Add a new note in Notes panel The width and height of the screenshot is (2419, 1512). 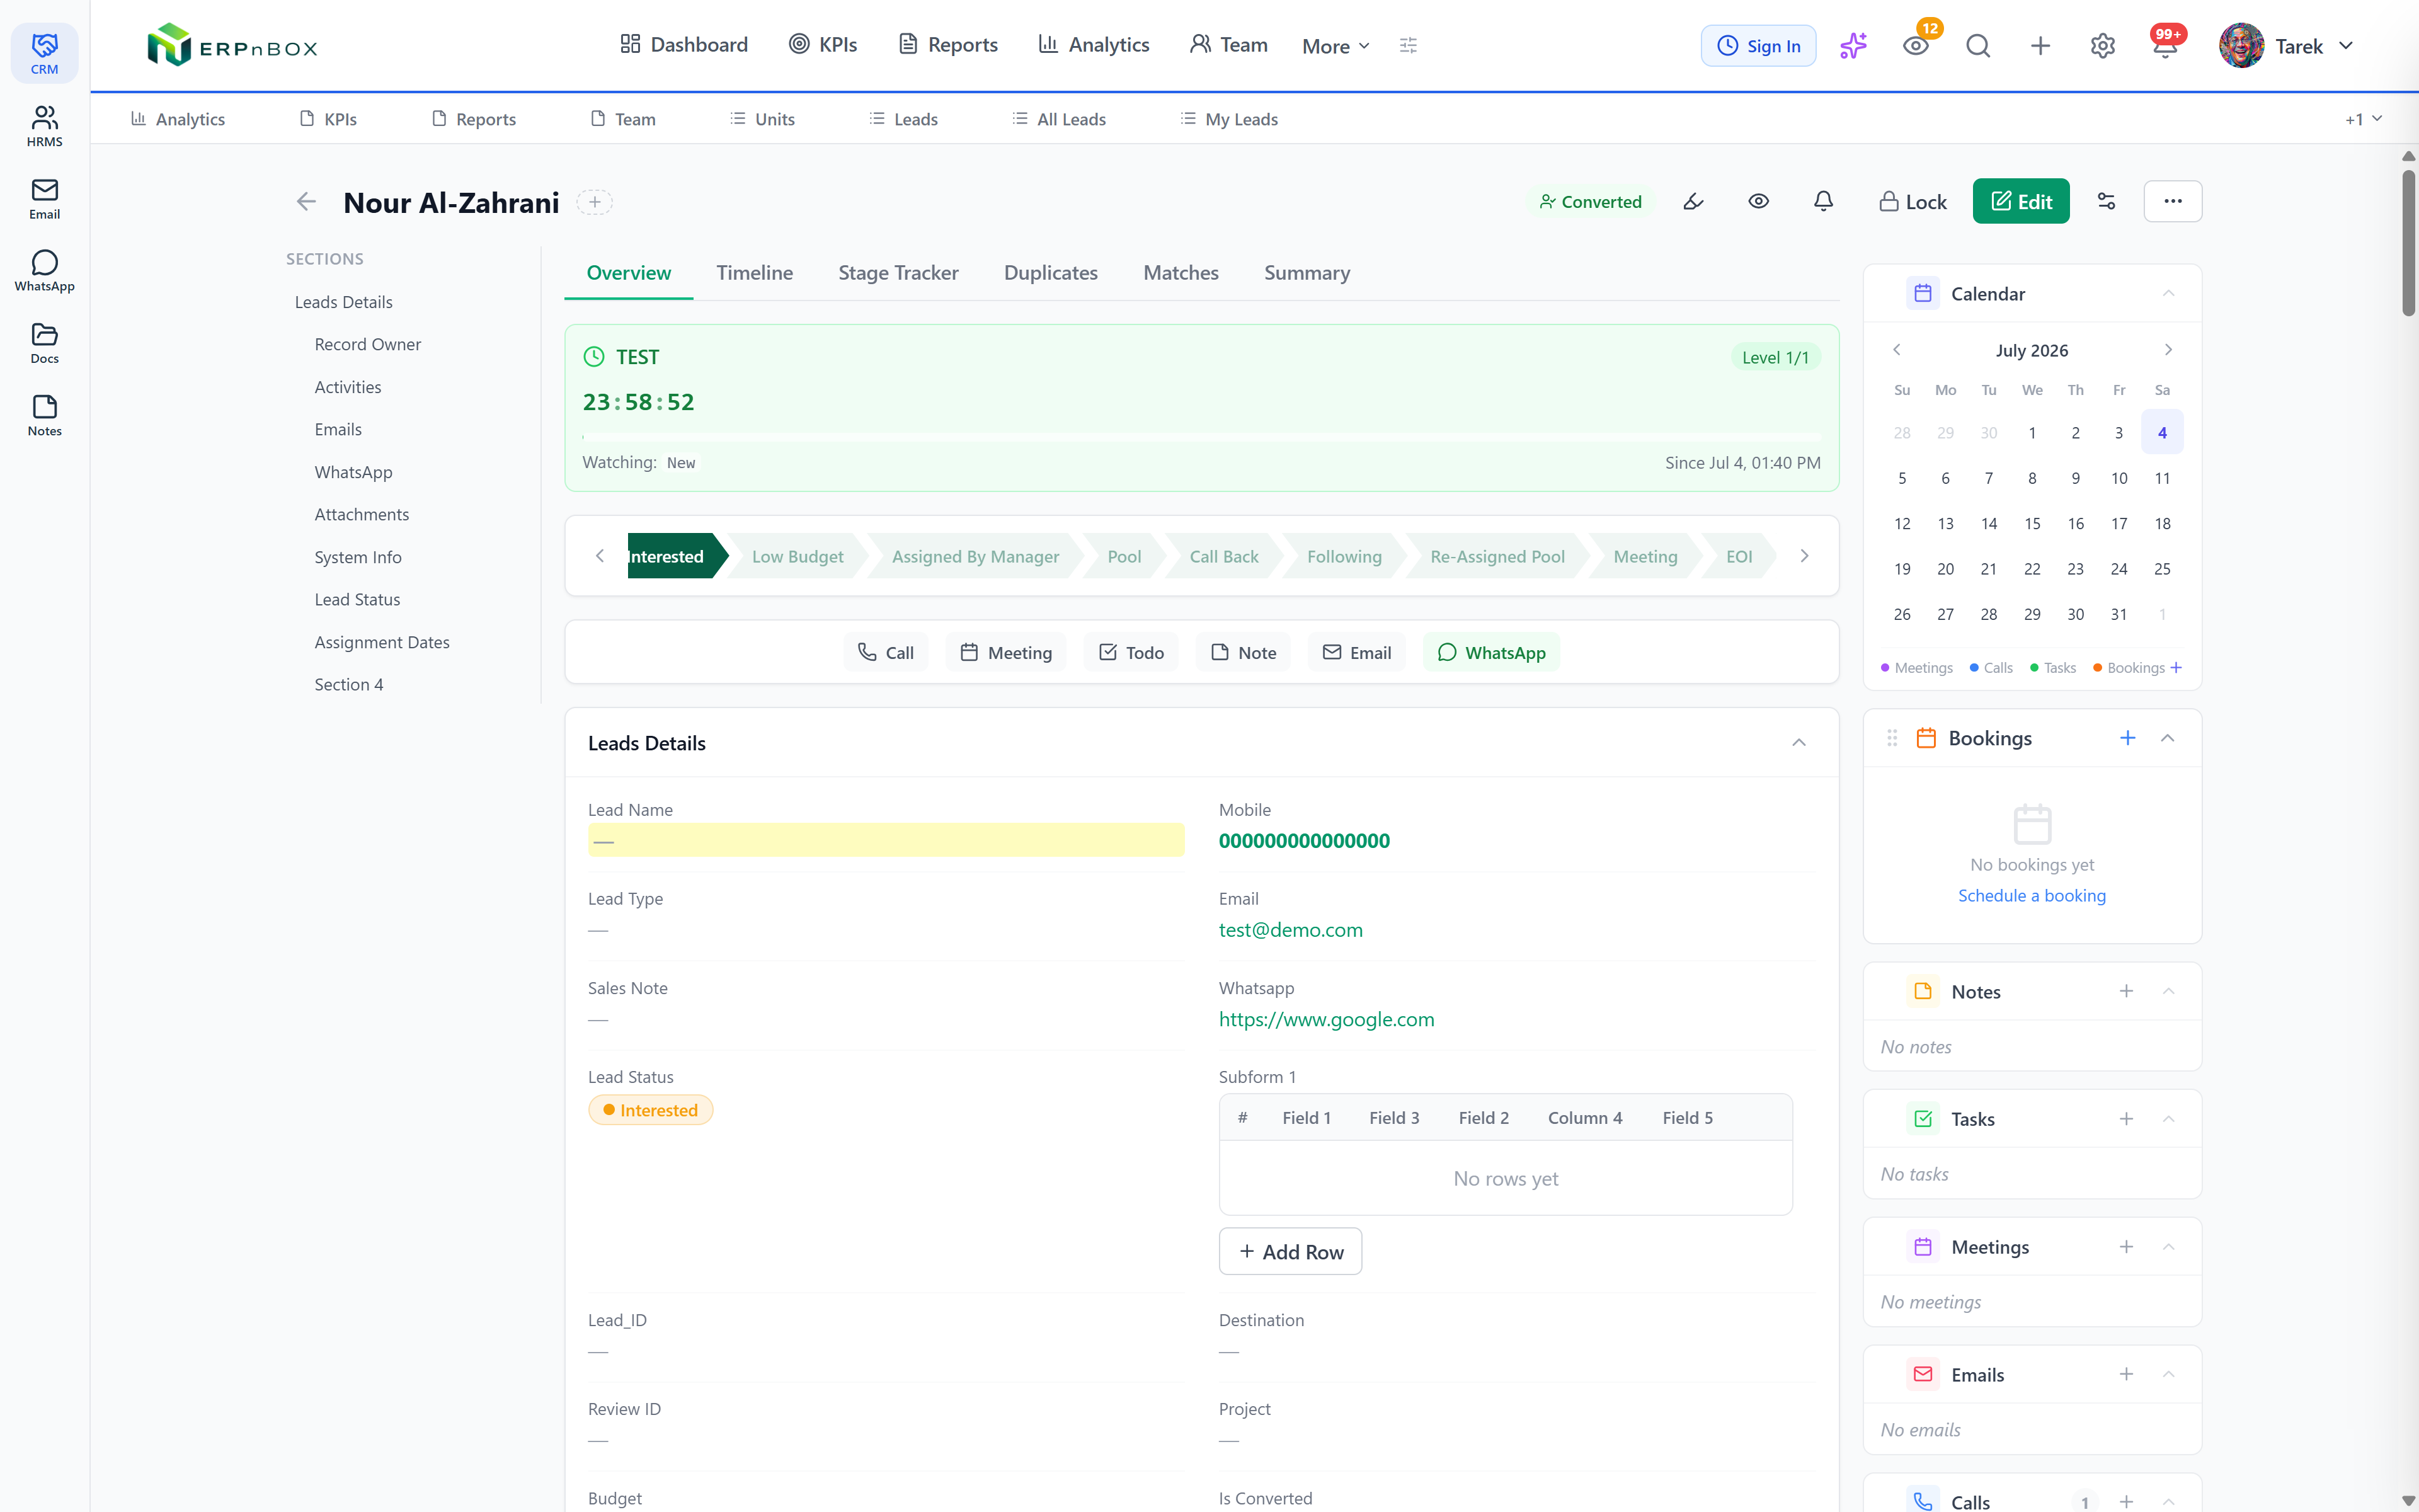click(x=2126, y=991)
